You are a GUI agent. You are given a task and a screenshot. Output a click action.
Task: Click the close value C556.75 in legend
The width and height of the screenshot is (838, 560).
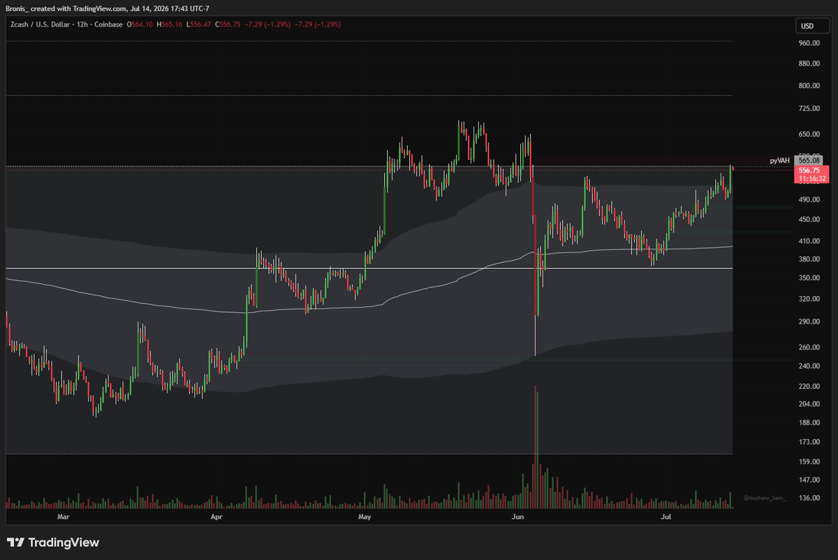click(228, 24)
